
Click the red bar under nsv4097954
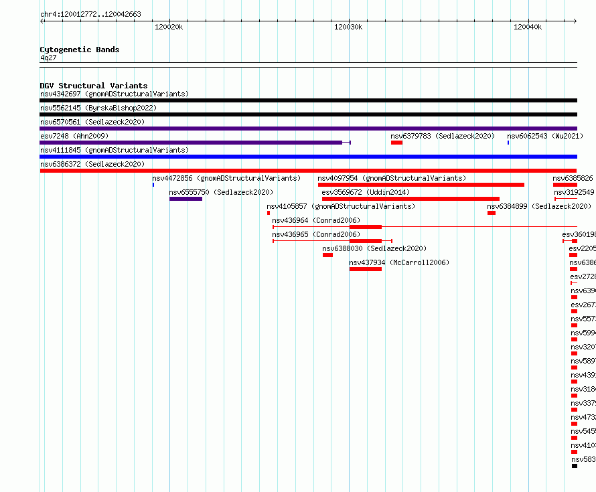coord(421,185)
